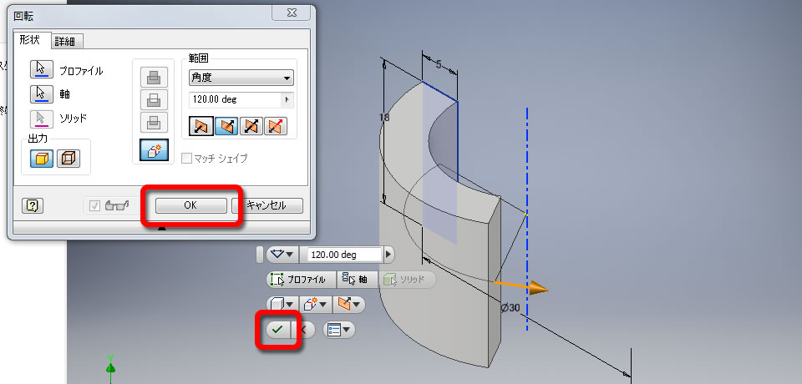Open the mini-toolbar angle flyout arrow
The image size is (802, 384).
389,254
